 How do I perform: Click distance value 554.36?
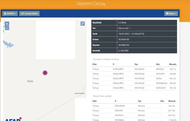[x=172, y=106]
